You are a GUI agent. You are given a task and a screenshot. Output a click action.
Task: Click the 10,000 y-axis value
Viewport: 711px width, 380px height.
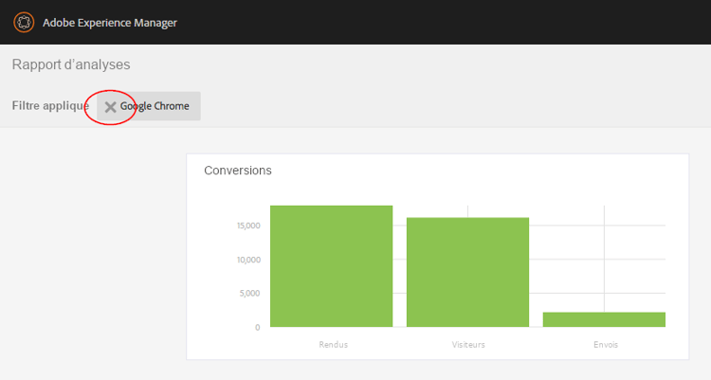248,260
